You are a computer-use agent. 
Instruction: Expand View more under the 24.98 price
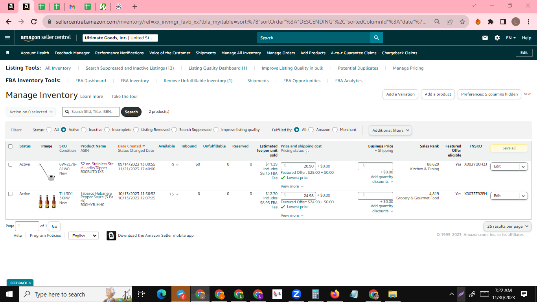pyautogui.click(x=292, y=215)
